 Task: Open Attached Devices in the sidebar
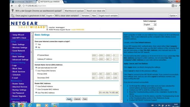(x=20, y=87)
